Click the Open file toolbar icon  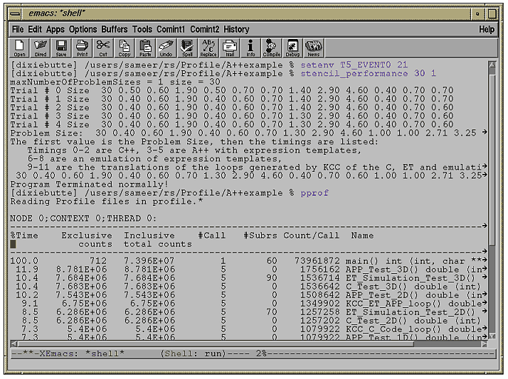tap(19, 48)
